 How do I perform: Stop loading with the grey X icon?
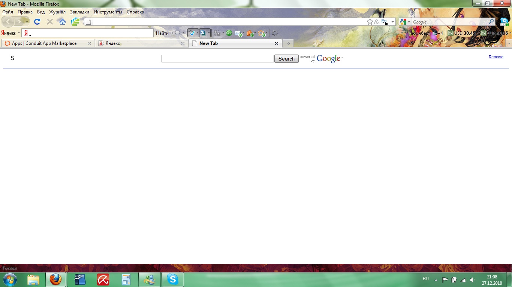[x=49, y=22]
